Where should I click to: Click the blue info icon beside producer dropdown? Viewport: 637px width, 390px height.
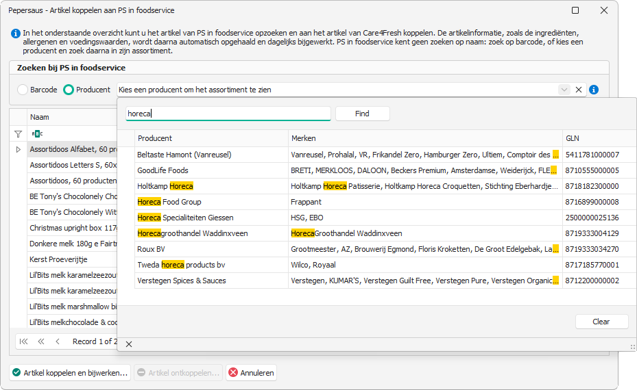tap(594, 90)
